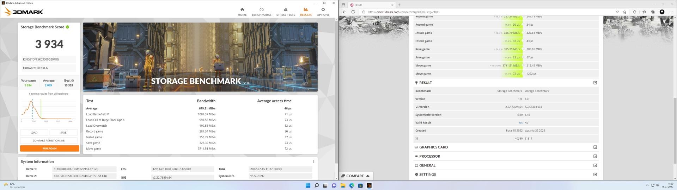Click the Drive 2 KINGSTON SKC3000D2048G field
The width and height of the screenshot is (677, 190).
[84, 176]
